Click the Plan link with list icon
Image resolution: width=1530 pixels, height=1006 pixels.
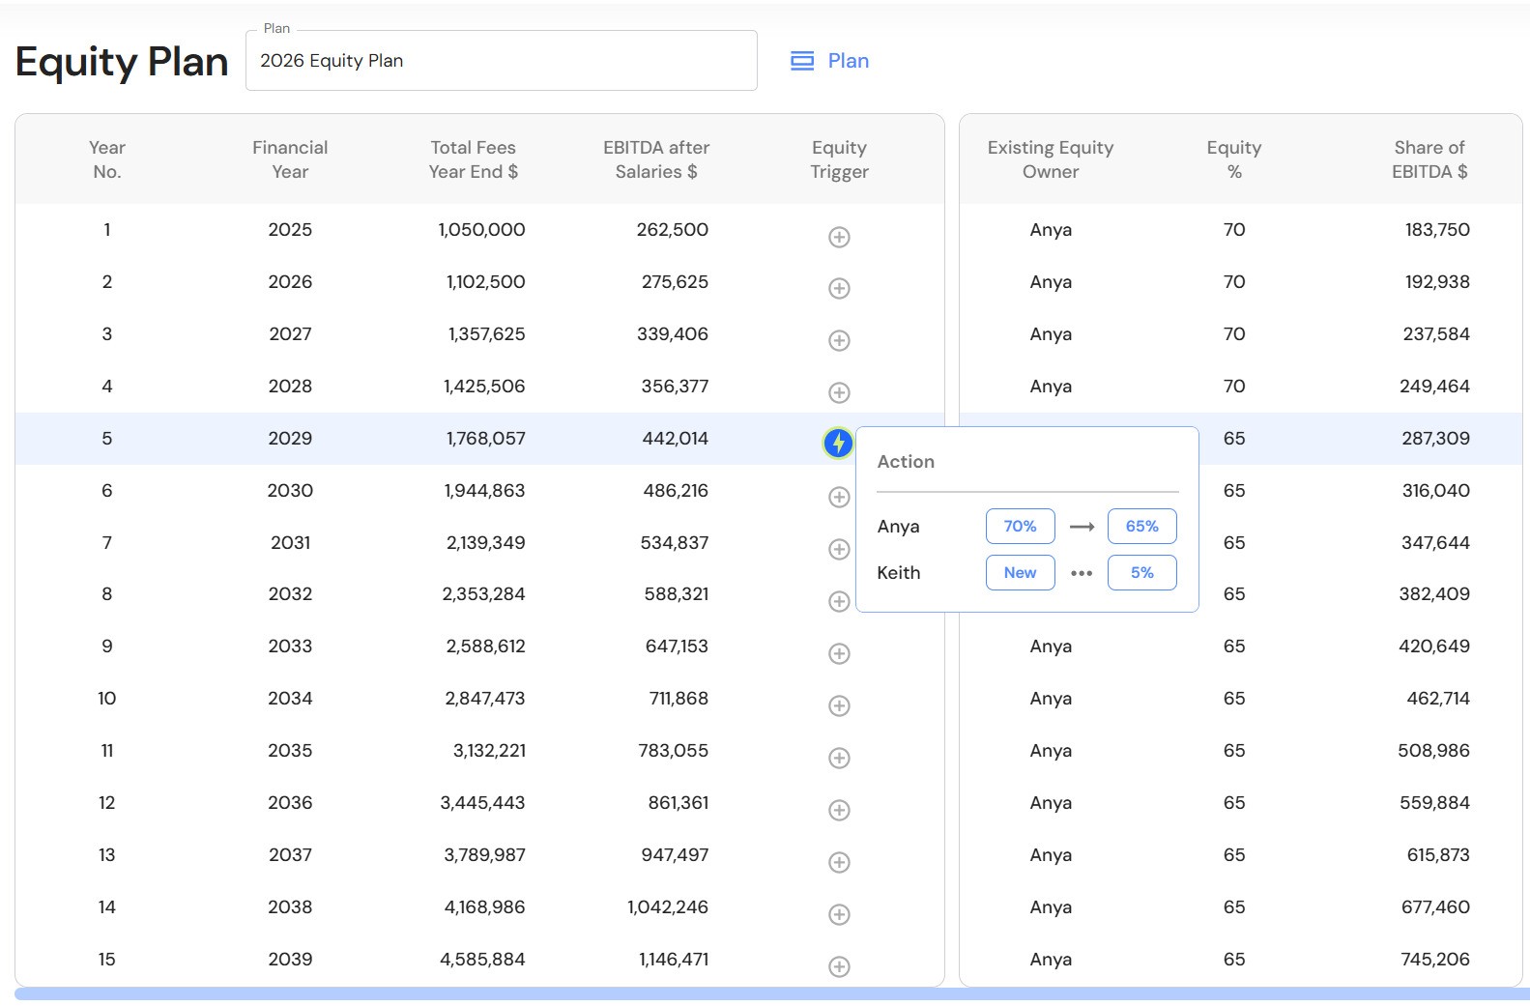click(x=830, y=61)
